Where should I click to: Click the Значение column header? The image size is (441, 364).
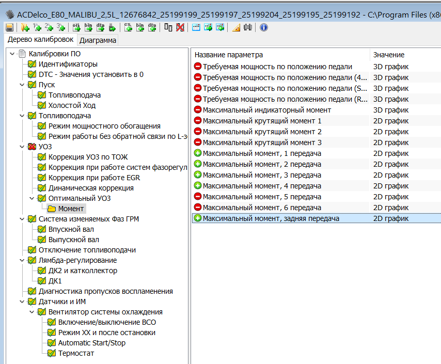[388, 55]
